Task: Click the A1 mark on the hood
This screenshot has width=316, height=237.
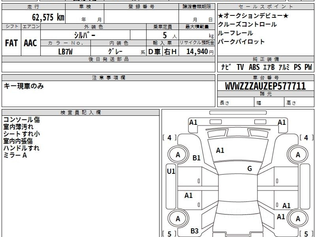Action: pyautogui.click(x=220, y=150)
